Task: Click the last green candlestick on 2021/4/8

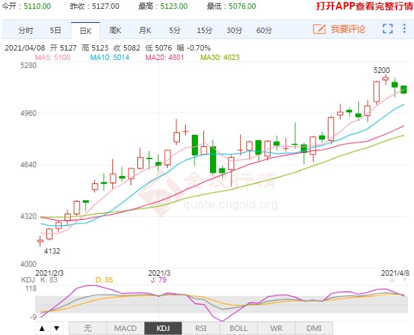Action: coord(403,90)
